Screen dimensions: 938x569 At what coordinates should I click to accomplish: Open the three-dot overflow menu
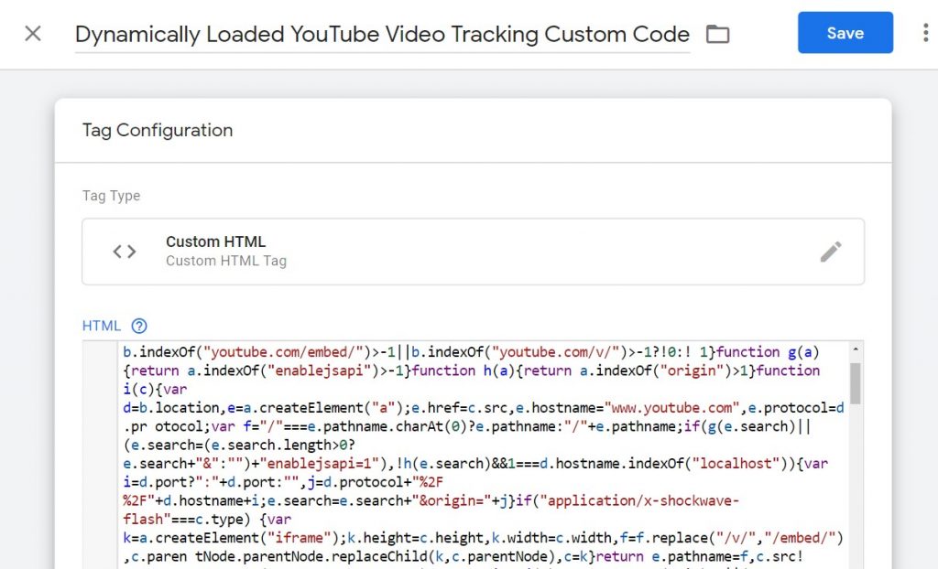(x=926, y=33)
